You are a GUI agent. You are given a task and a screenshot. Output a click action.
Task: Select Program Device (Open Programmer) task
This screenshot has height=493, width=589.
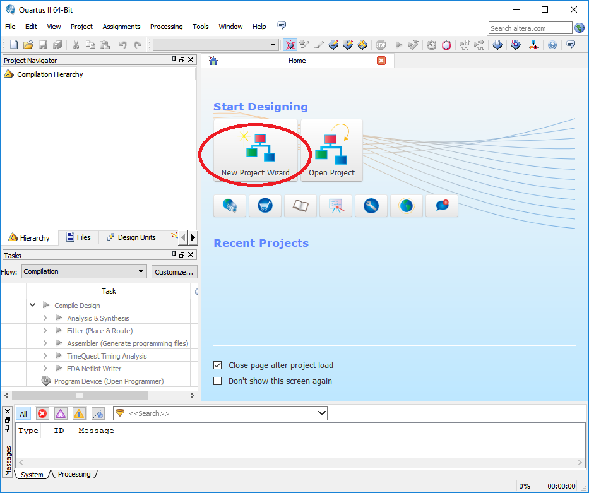tap(109, 381)
